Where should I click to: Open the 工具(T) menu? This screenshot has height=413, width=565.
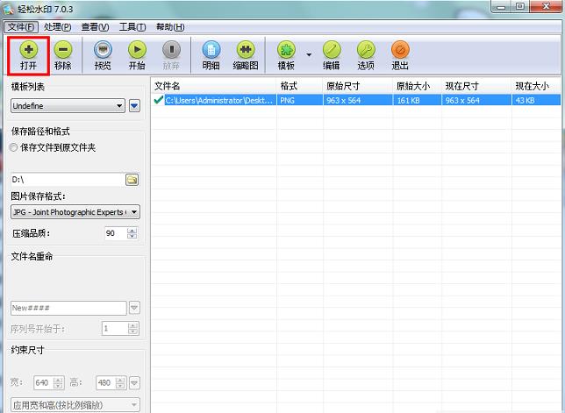click(132, 27)
